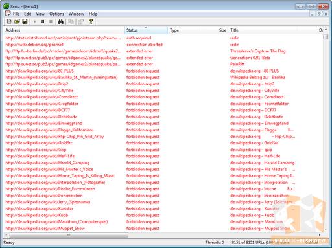Screen dimensions: 332x248
Task: Click the vertical scrollbar up arrow
Action: tap(326, 30)
